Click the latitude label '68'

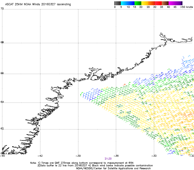click(2, 42)
